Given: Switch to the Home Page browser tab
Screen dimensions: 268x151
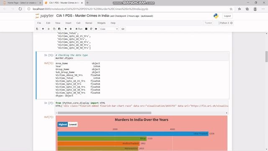Looking at the screenshot, I should click(22, 3).
